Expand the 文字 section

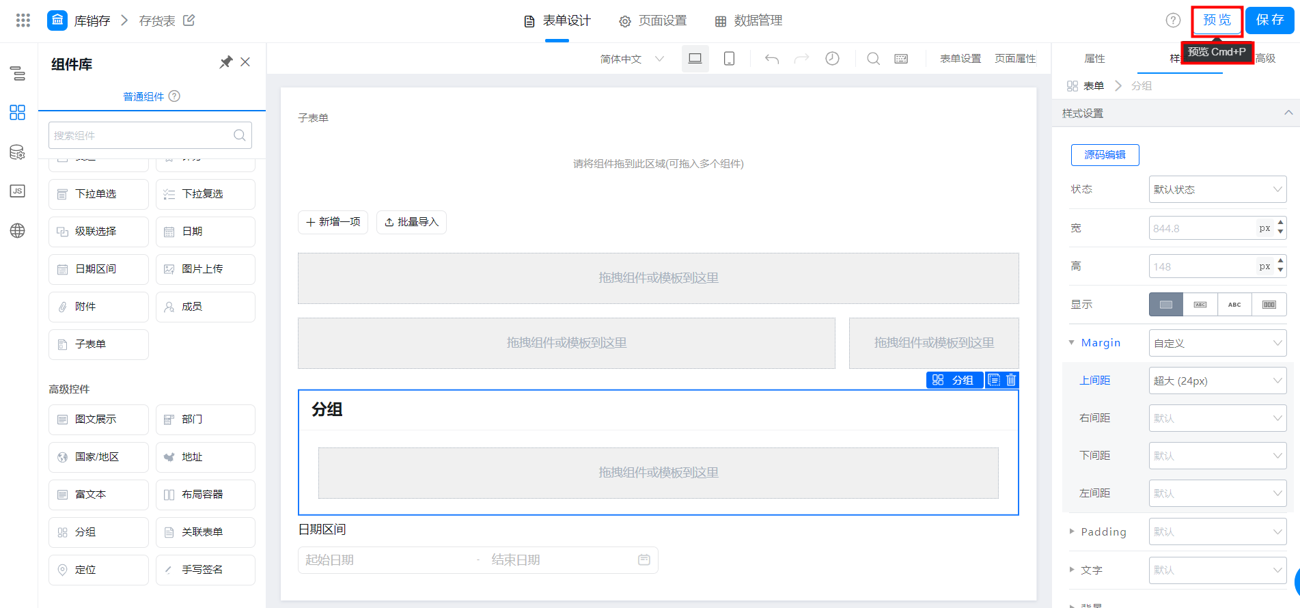click(1072, 570)
